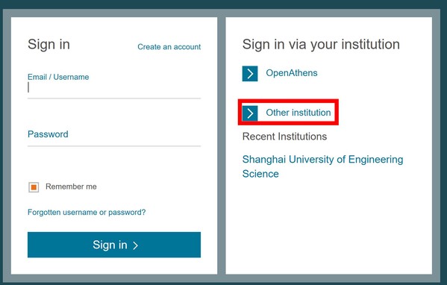The width and height of the screenshot is (447, 285).
Task: Click the Password field label
Action: tap(48, 134)
